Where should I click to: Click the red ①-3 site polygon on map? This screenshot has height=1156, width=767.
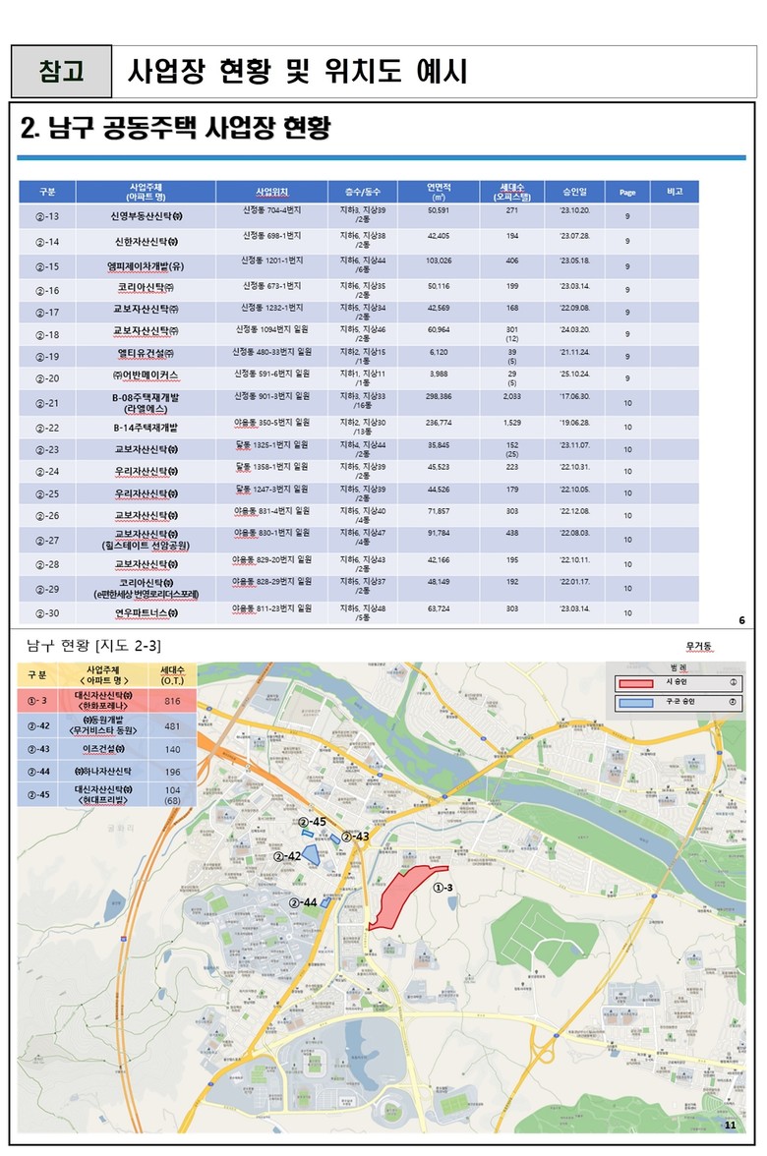(x=401, y=896)
